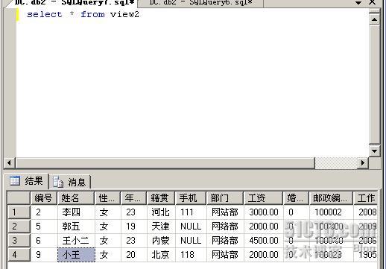Image resolution: width=386 pixels, height=269 pixels.
Task: Click the highlighted cell 小王
Action: coord(76,255)
